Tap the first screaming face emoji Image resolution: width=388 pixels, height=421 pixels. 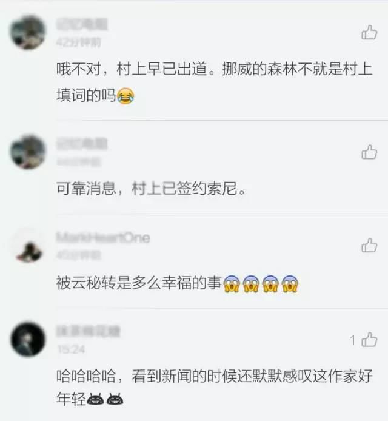tap(232, 283)
